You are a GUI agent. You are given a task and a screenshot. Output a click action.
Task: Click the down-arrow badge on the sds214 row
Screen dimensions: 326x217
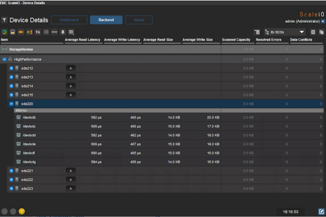71,86
